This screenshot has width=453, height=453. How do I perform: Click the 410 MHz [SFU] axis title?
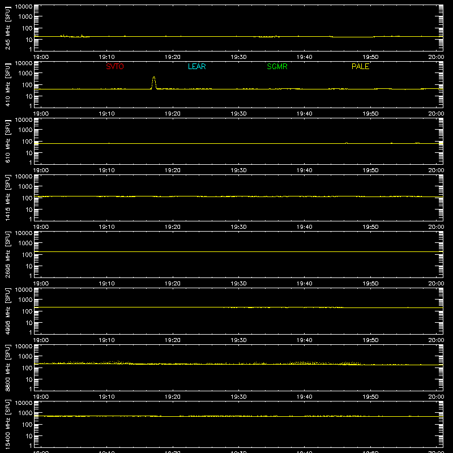pyautogui.click(x=8, y=84)
